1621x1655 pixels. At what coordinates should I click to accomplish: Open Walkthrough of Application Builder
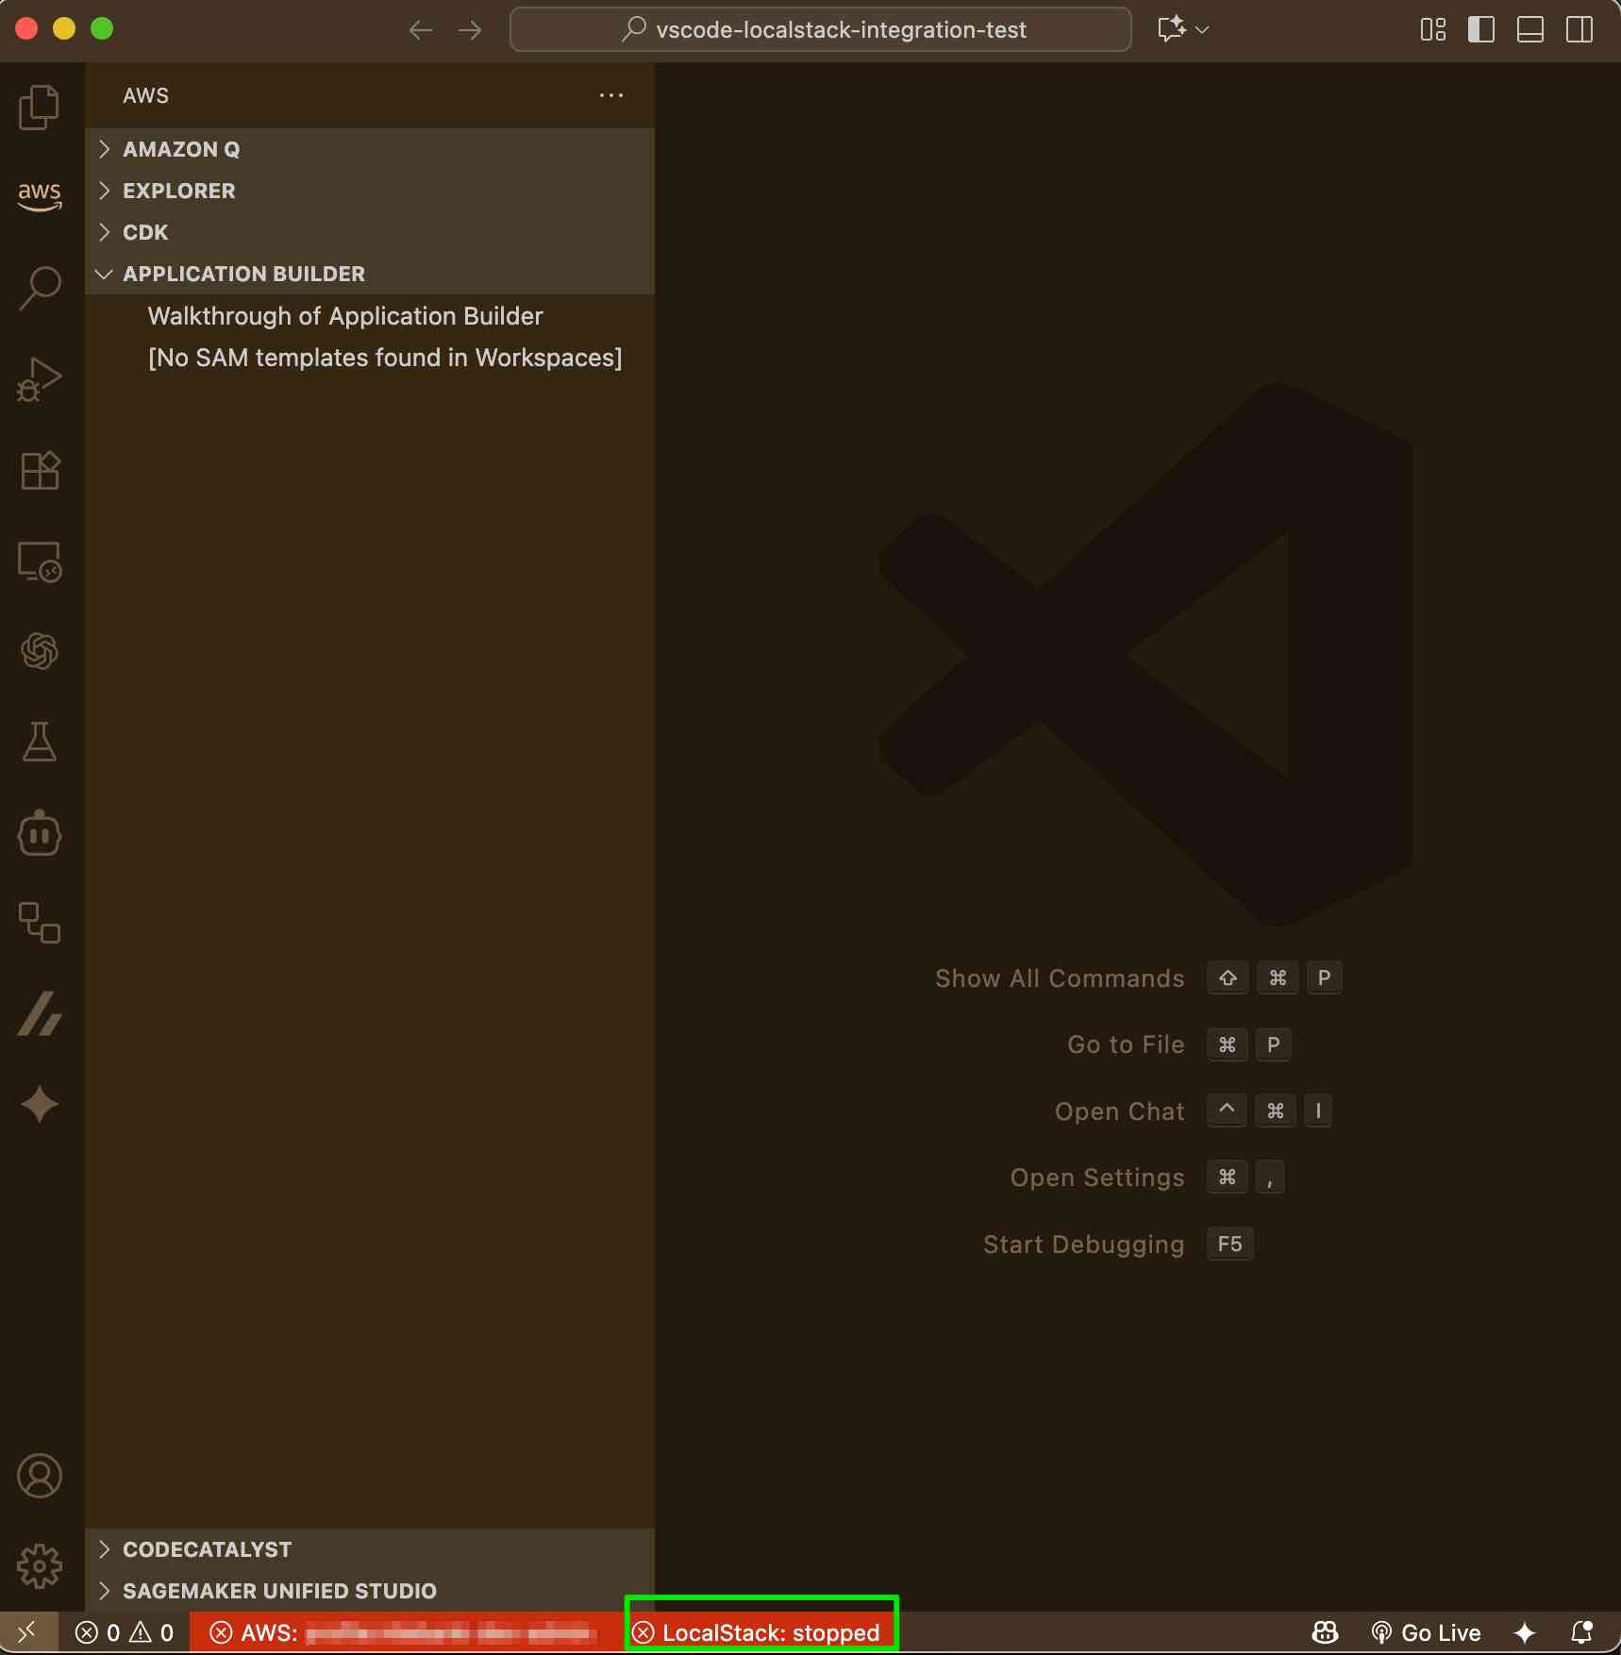345,316
